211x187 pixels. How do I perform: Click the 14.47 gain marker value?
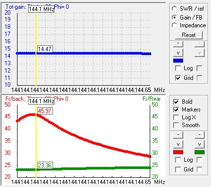point(45,49)
